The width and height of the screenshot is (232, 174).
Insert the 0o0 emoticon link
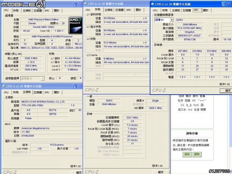coord(196,105)
